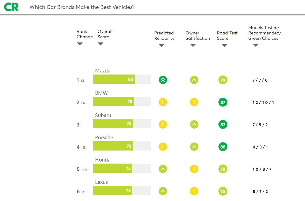
Task: Click Honda's road-test score 78 badge
Action: pos(223,169)
